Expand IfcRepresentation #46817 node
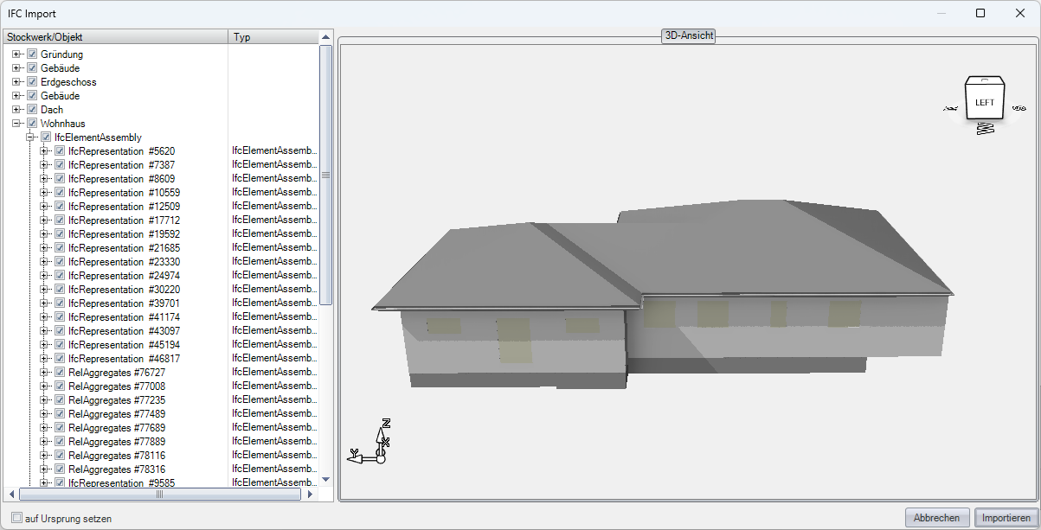Image resolution: width=1041 pixels, height=530 pixels. coord(44,359)
